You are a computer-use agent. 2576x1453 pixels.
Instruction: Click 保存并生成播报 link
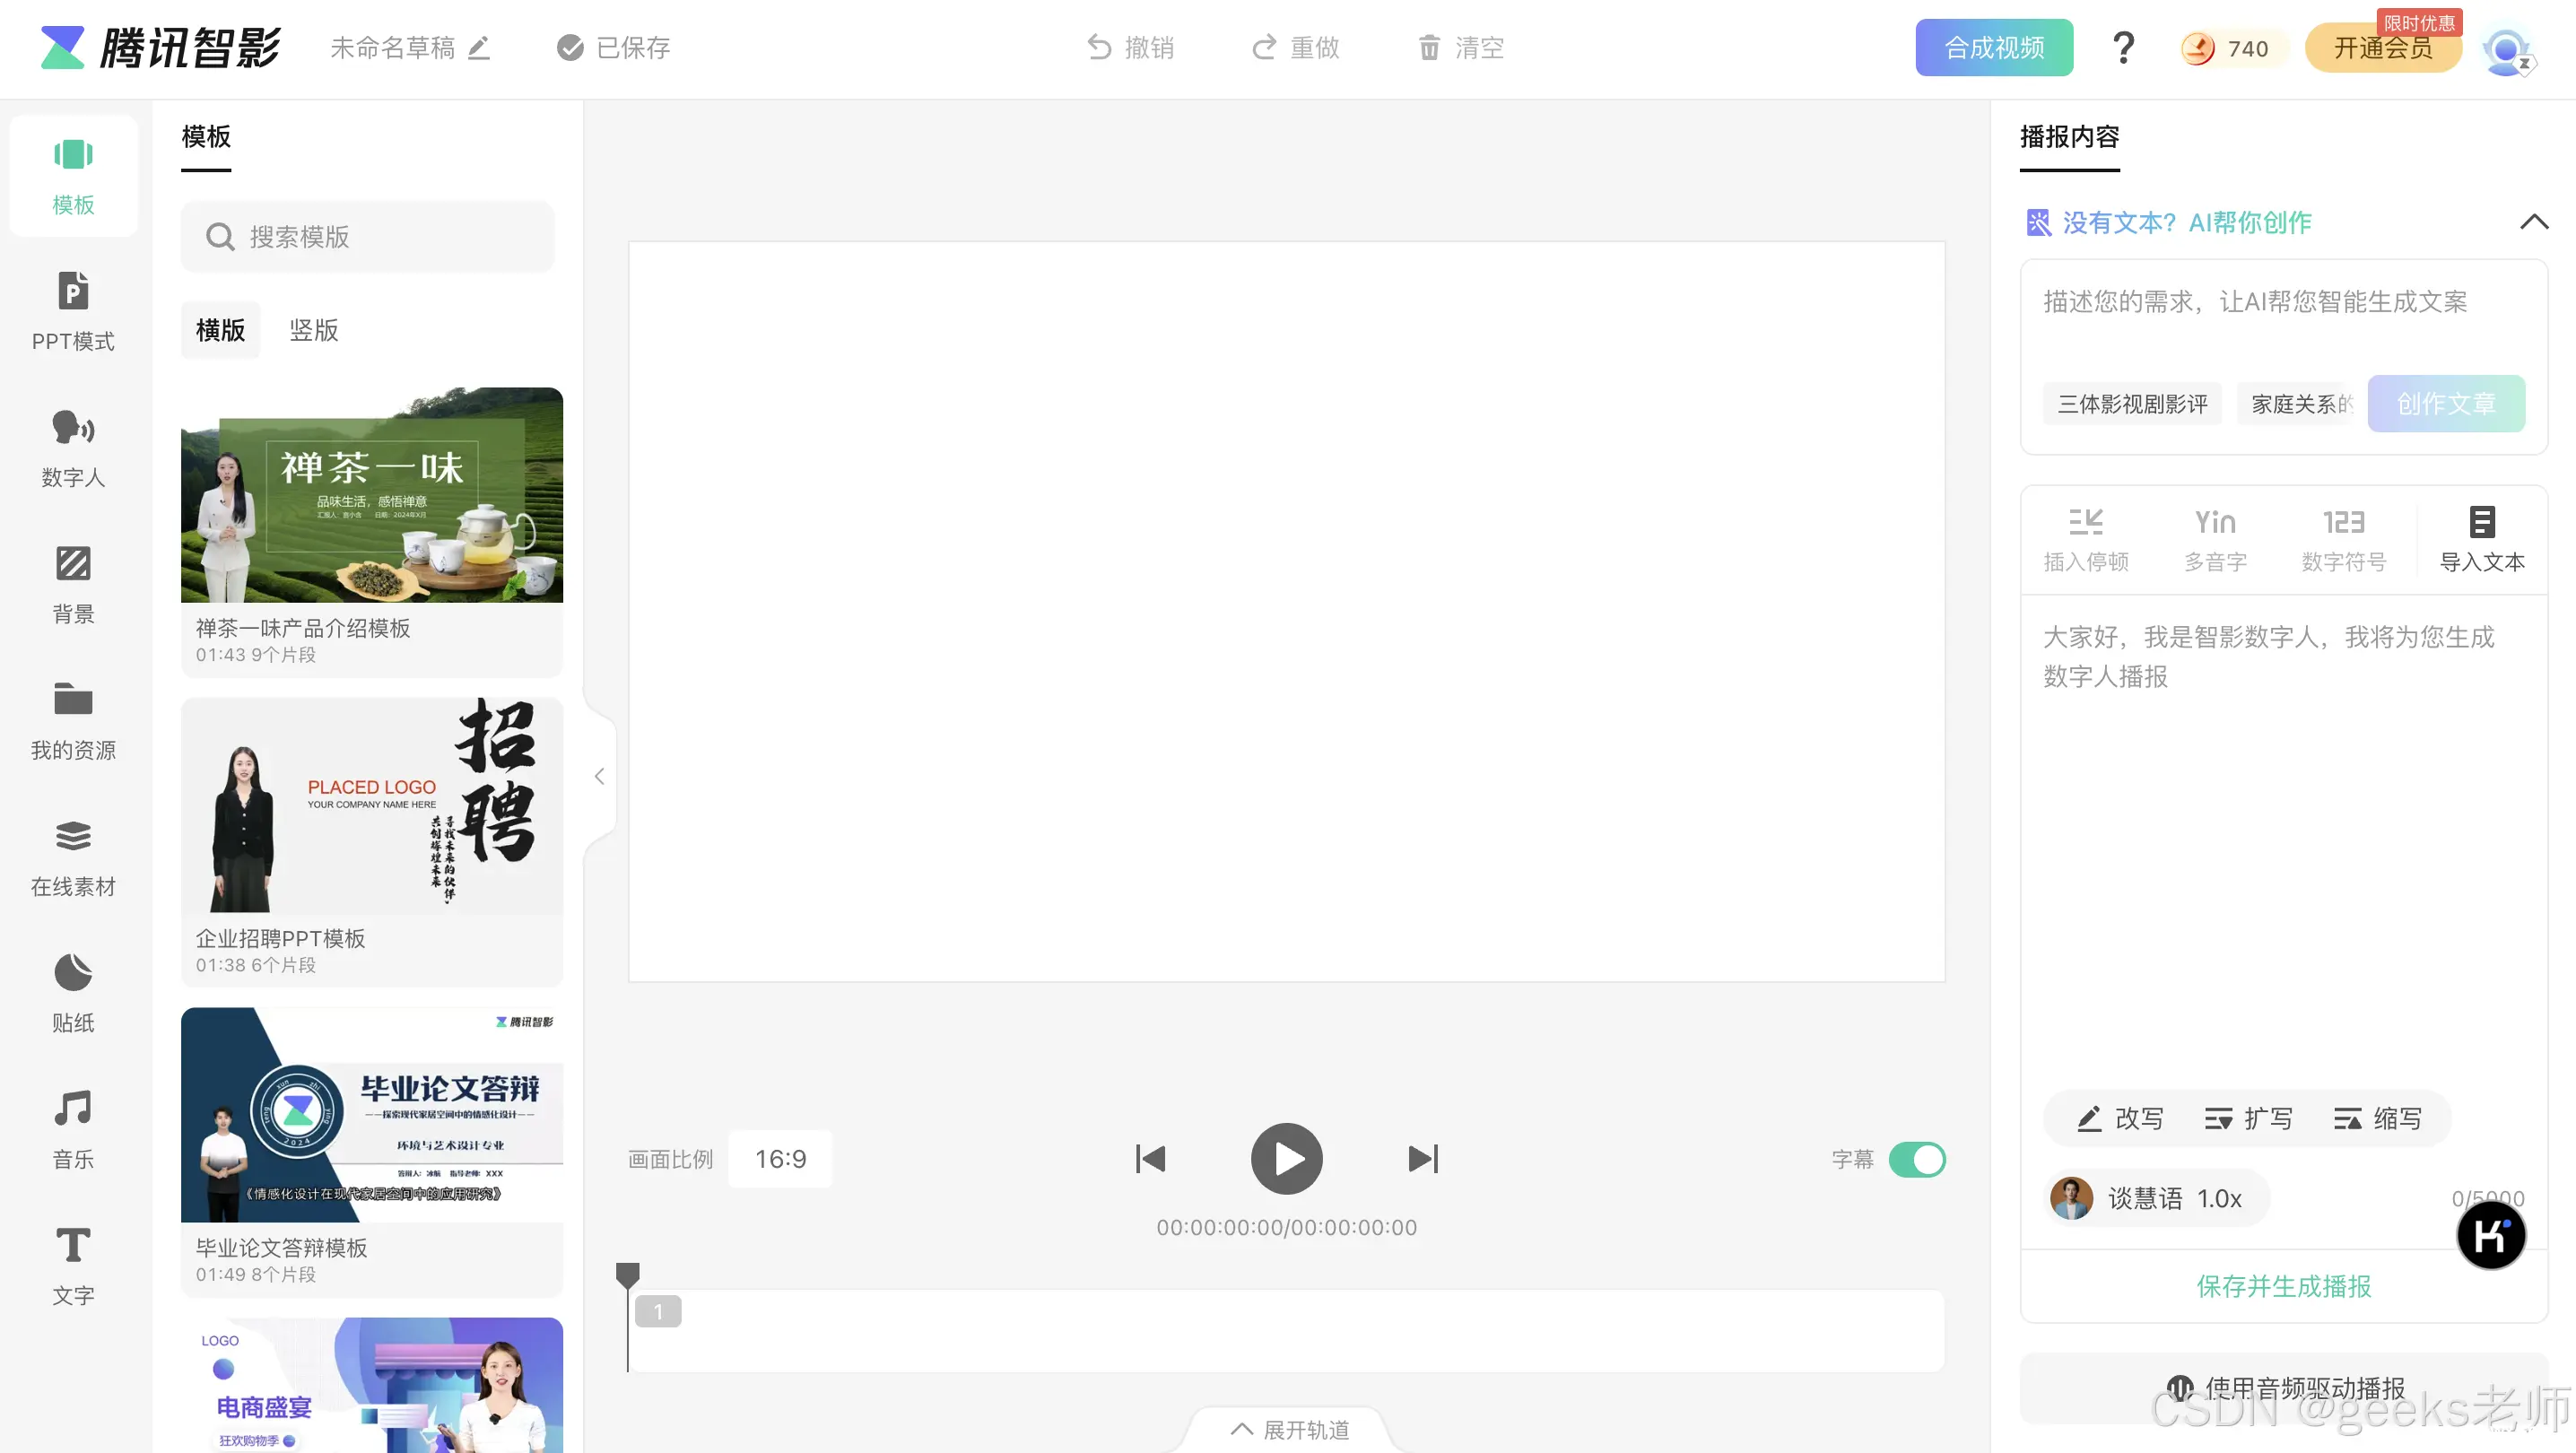pos(2283,1287)
